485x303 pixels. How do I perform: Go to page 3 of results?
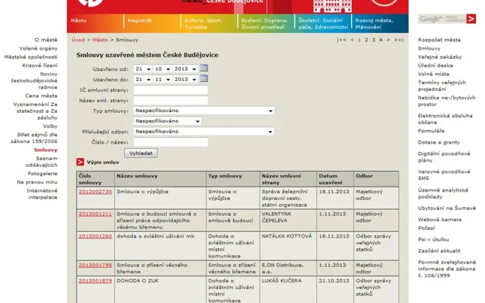pos(374,40)
